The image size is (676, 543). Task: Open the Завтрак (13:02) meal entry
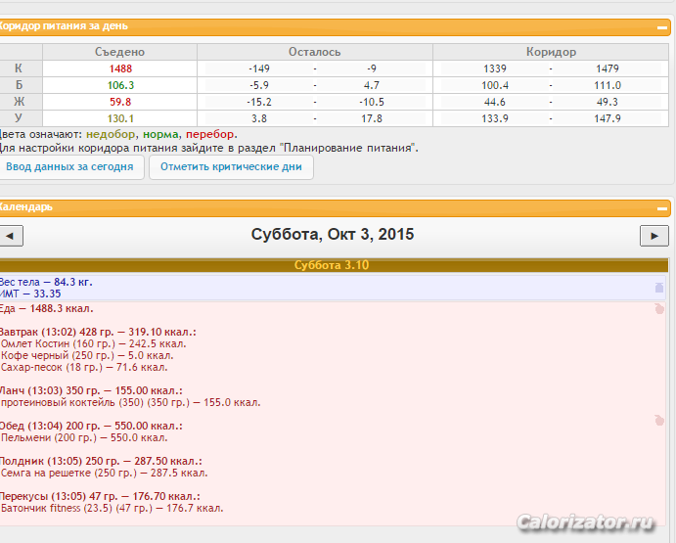98,332
